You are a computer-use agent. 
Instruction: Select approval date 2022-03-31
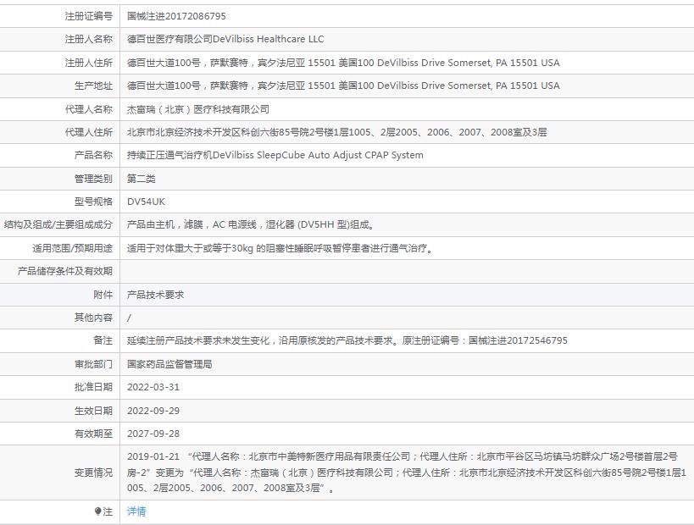[x=153, y=388]
